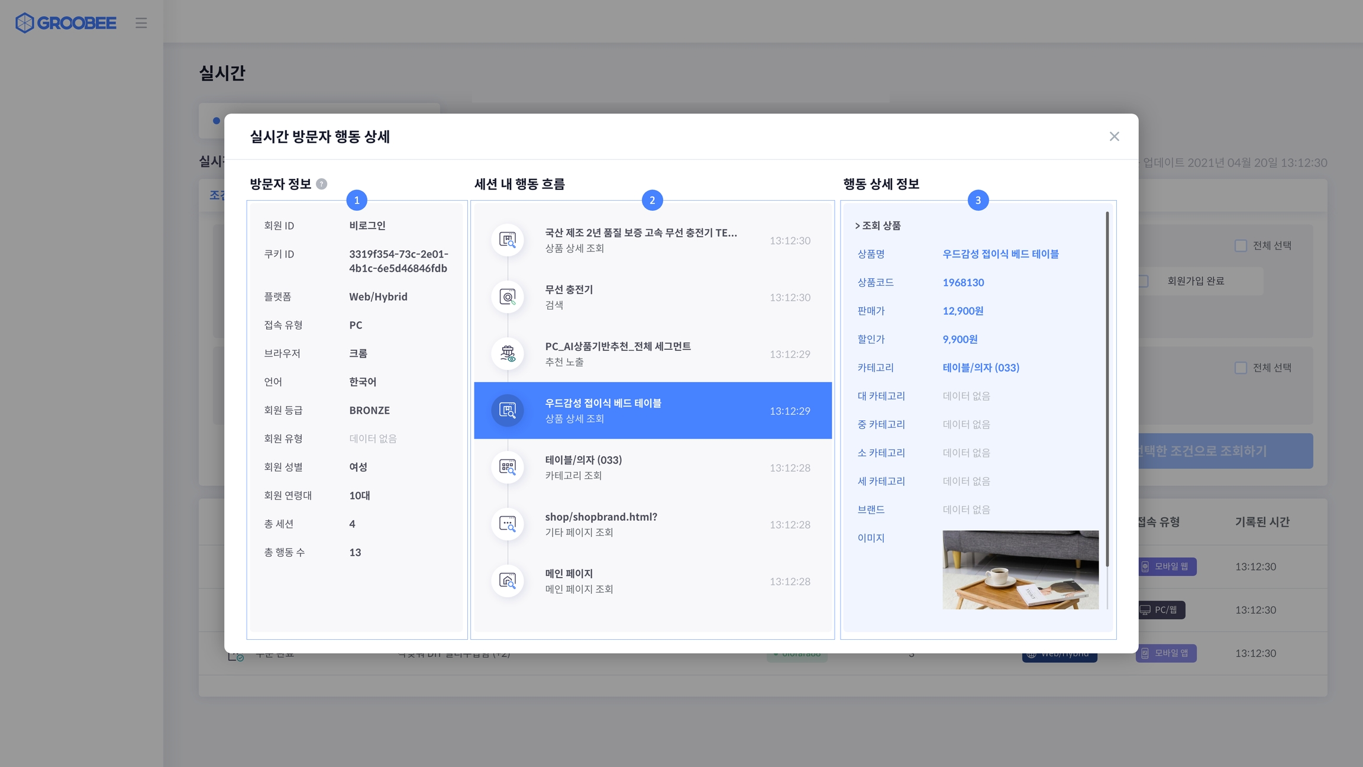Collapse the 조회 상품 section chevron
The image size is (1363, 767).
tap(857, 226)
